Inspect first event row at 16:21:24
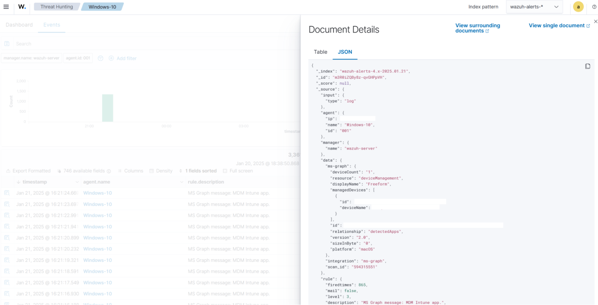 pyautogui.click(x=7, y=193)
